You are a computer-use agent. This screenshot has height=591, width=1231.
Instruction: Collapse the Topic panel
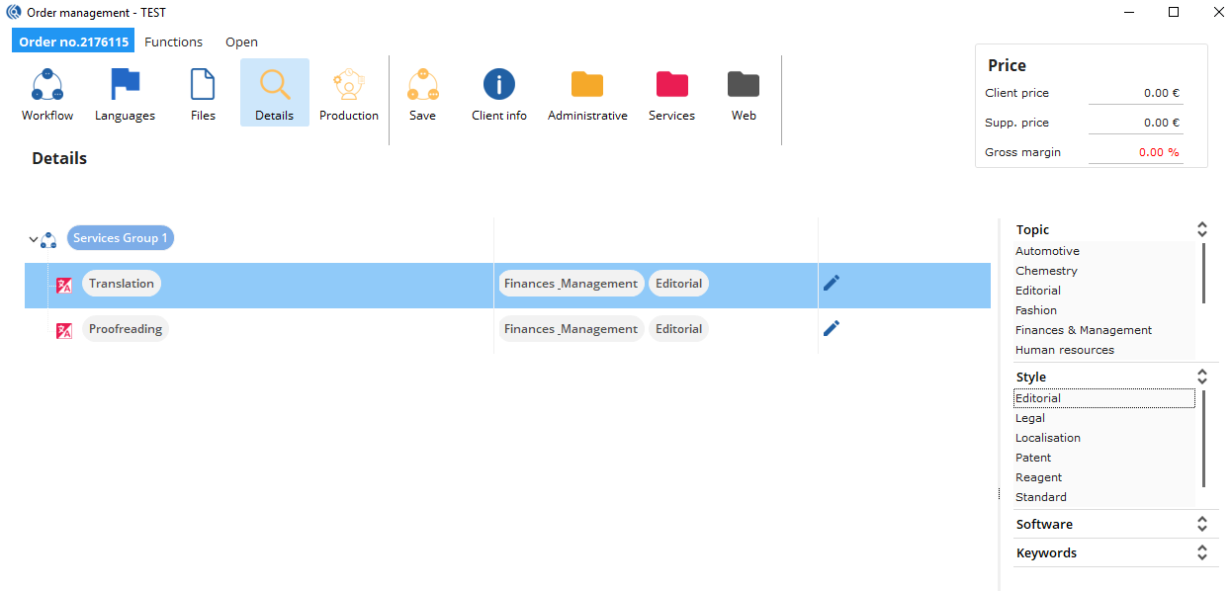tap(1201, 230)
